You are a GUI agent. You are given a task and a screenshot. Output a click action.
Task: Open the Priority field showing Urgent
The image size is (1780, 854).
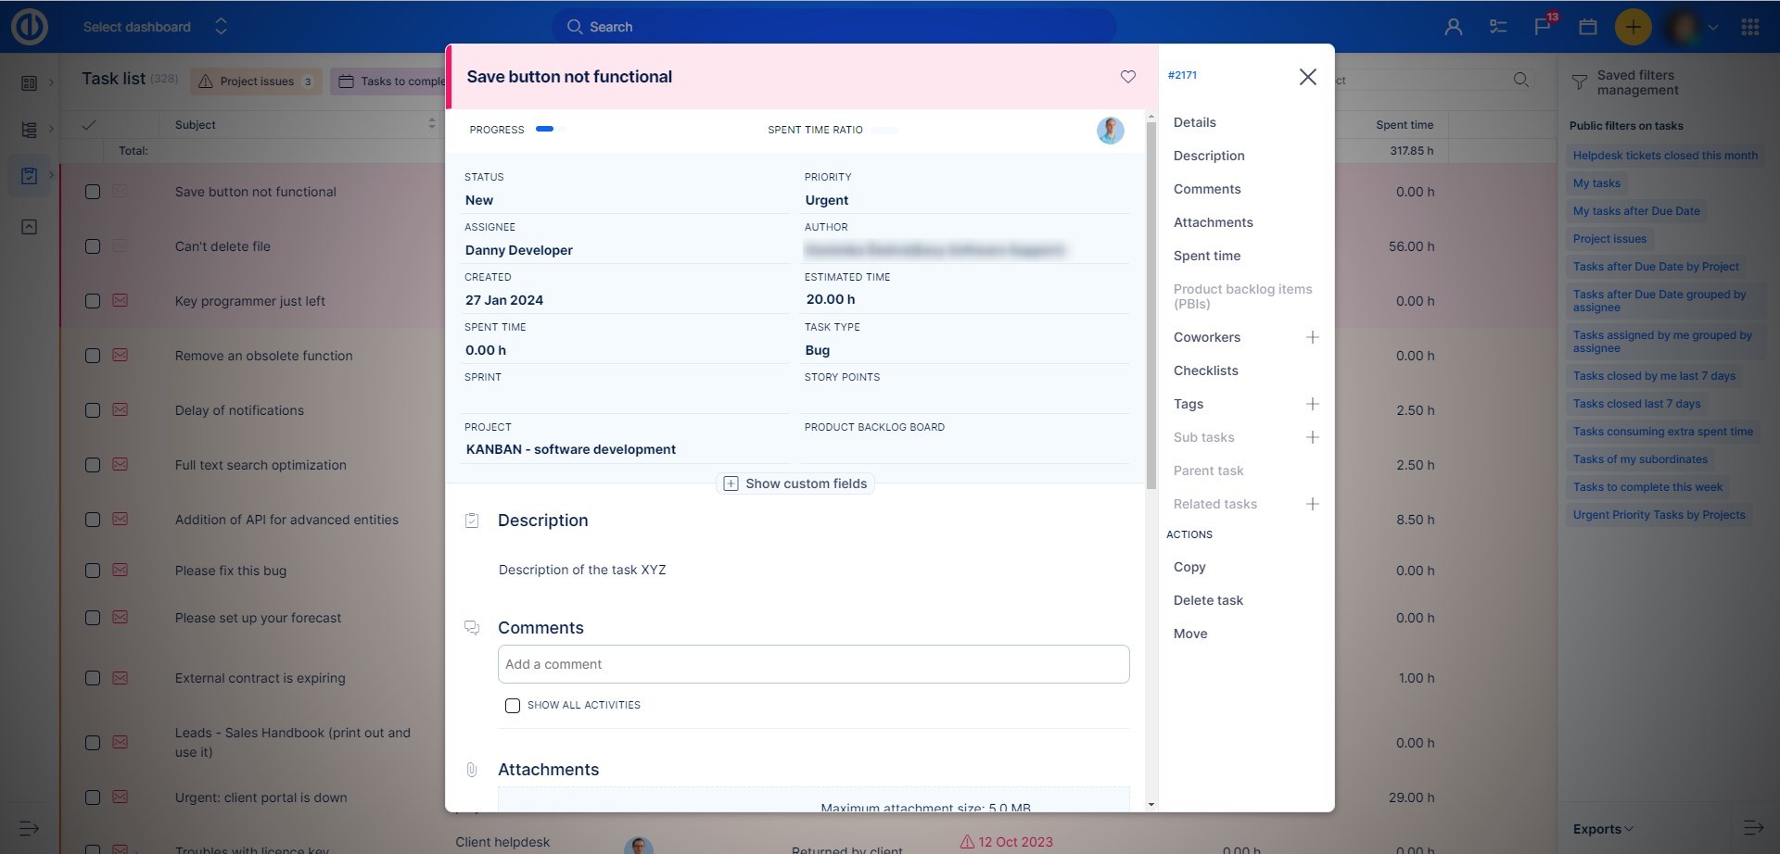point(965,200)
